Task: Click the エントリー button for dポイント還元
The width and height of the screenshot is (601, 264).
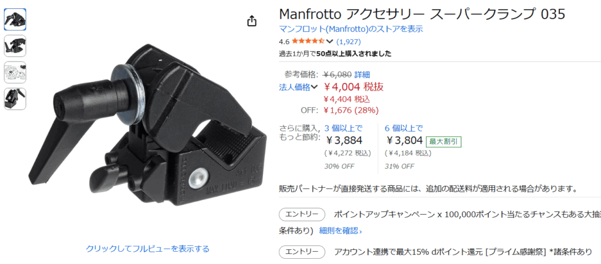Action: [302, 252]
